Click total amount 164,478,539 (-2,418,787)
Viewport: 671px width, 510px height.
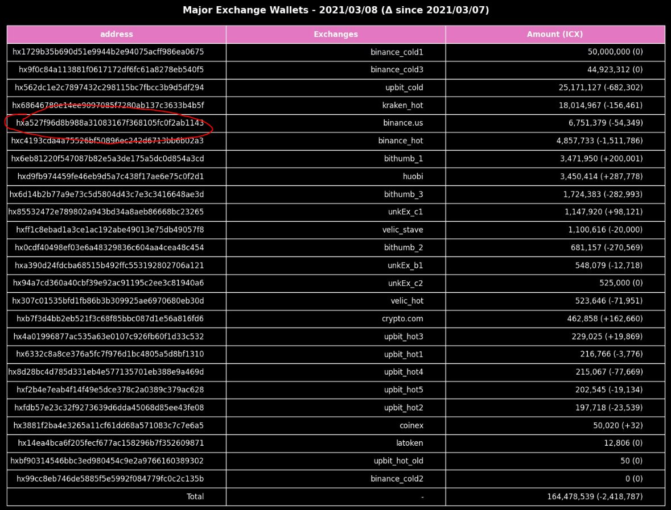tap(595, 497)
